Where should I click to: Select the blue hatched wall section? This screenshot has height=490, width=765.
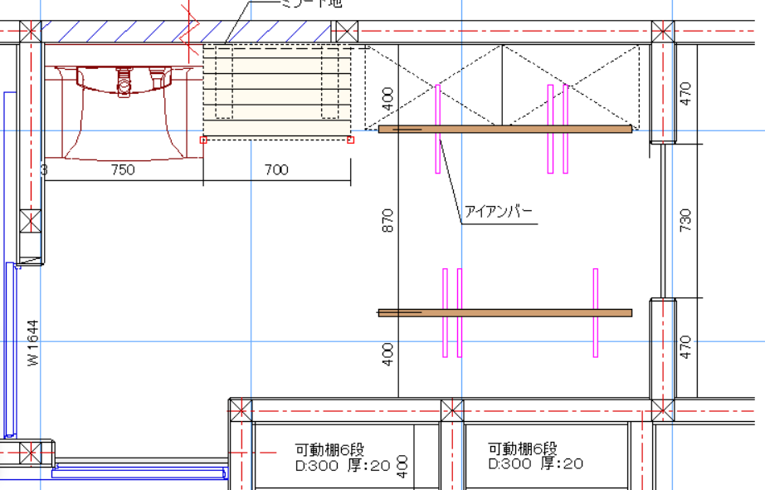116,32
